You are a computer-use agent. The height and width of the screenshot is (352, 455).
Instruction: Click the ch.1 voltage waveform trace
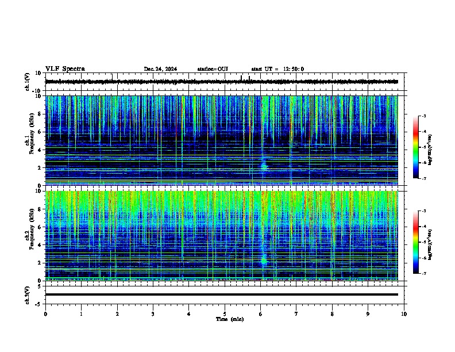click(x=222, y=82)
